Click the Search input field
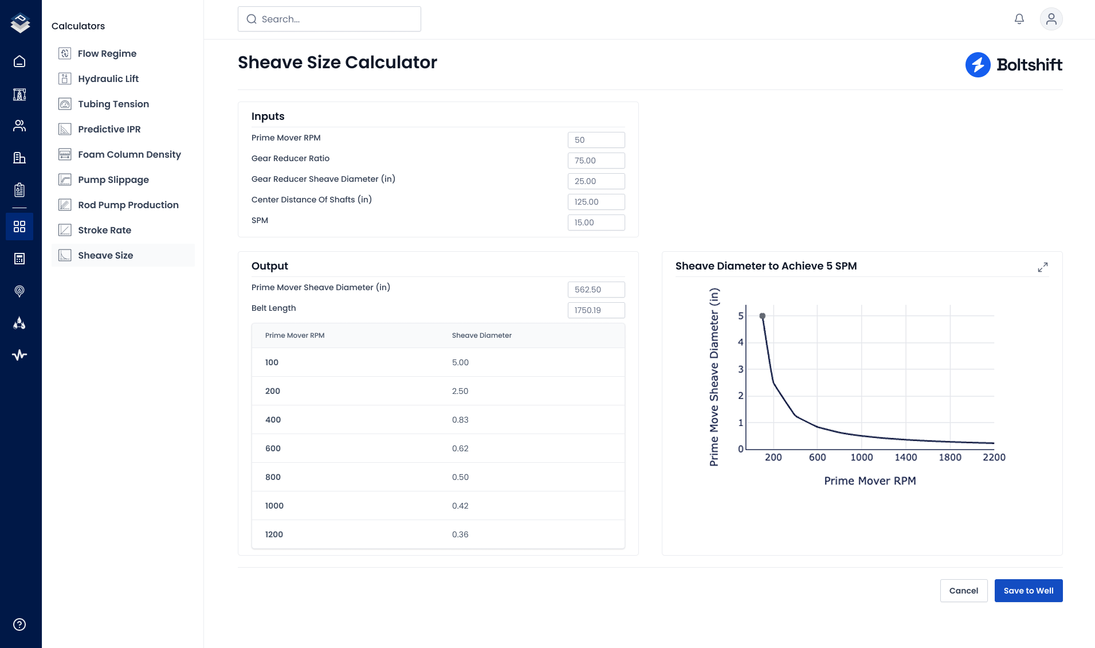The image size is (1095, 648). [x=329, y=19]
